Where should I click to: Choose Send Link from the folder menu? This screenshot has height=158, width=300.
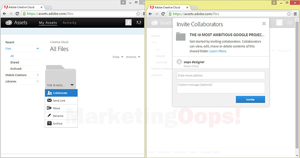(x=61, y=100)
